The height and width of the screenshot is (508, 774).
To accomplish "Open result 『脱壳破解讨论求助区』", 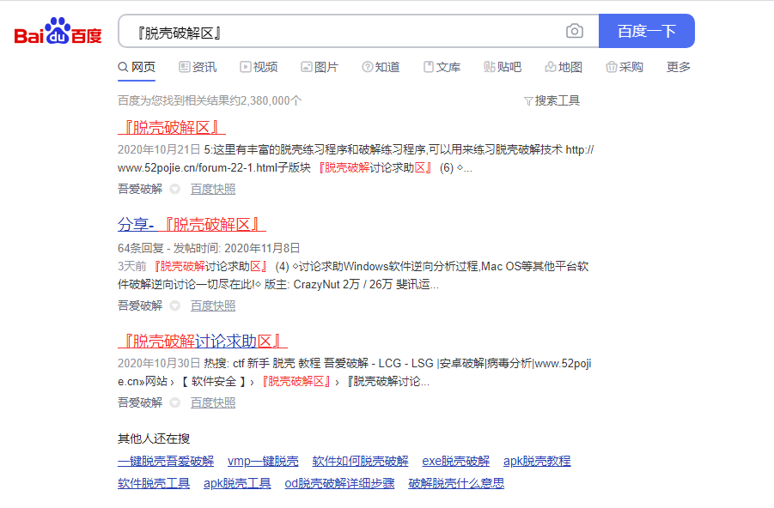I will coord(203,342).
